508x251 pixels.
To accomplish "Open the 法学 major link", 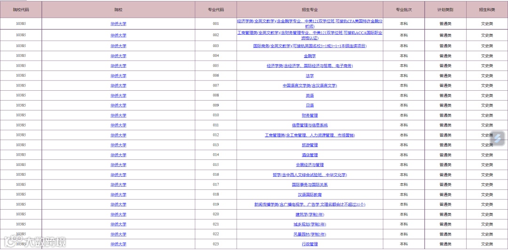I will 310,76.
